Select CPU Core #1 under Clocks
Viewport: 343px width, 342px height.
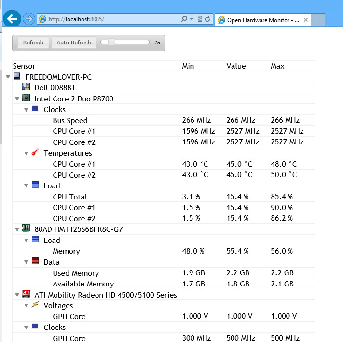tap(74, 131)
